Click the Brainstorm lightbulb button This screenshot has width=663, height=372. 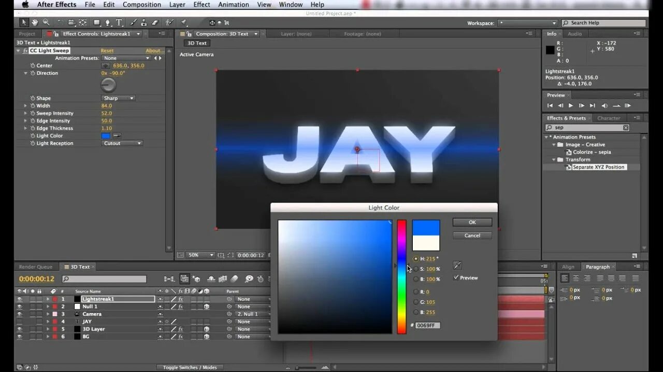point(249,279)
